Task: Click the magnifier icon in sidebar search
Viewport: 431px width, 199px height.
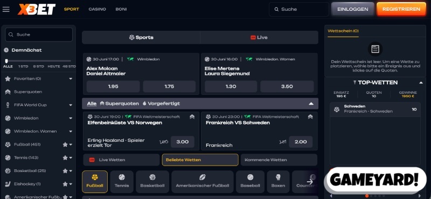Action: pyautogui.click(x=11, y=35)
